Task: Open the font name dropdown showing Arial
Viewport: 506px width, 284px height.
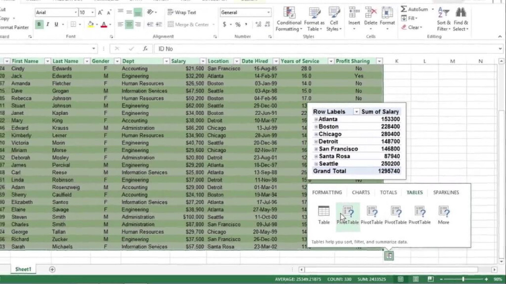Action: pos(76,12)
